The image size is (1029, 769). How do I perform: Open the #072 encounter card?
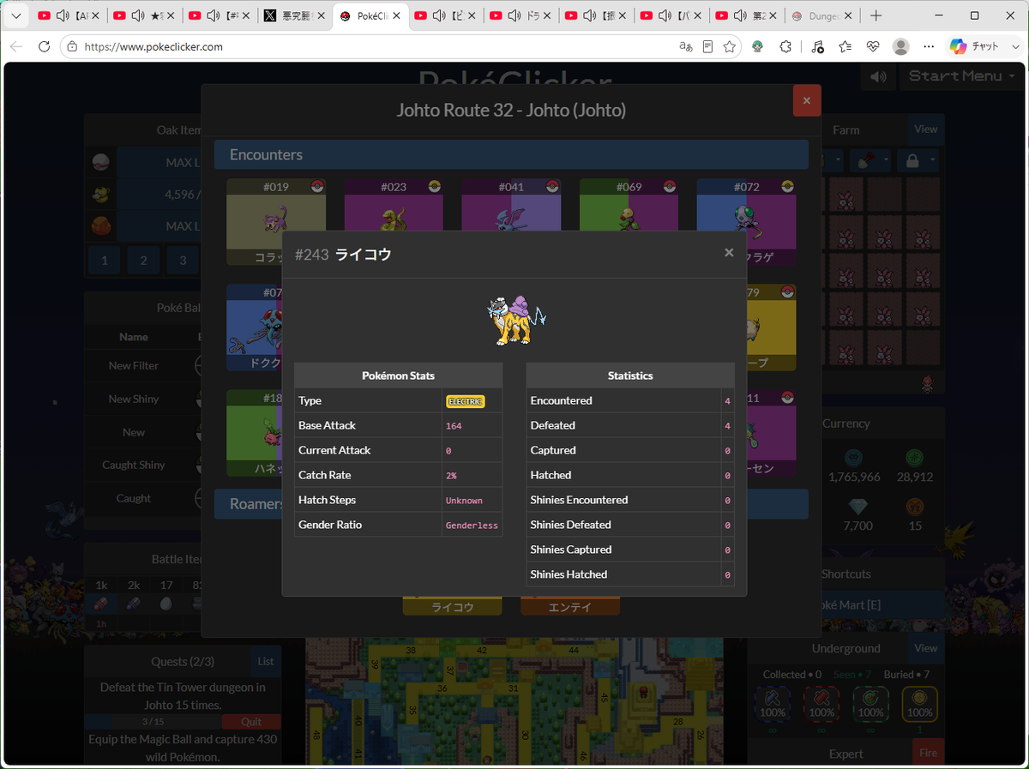(746, 222)
